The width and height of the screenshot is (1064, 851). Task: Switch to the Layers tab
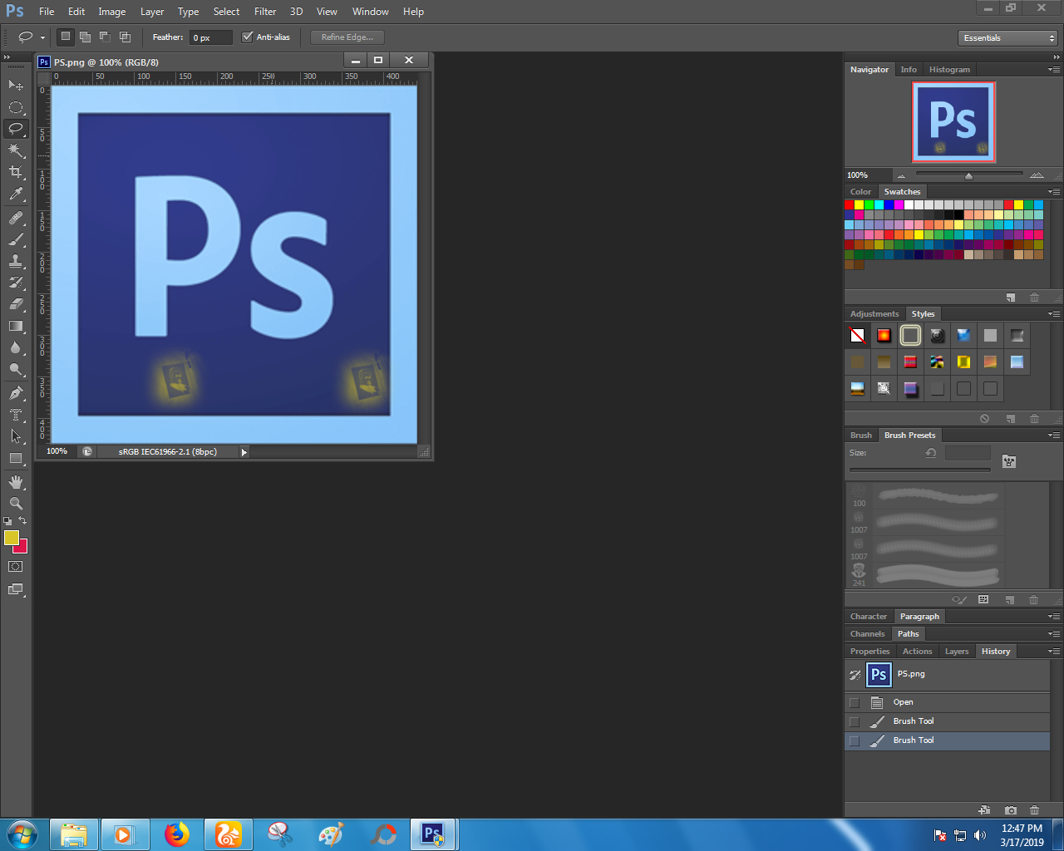pos(957,652)
